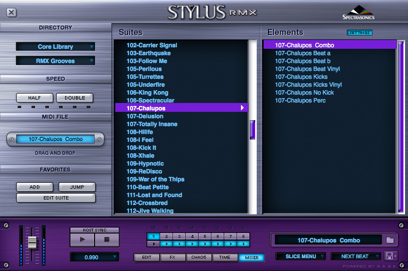Select 107-Chalupos Kicks Vinyl element
The image size is (408, 271).
[x=308, y=85]
